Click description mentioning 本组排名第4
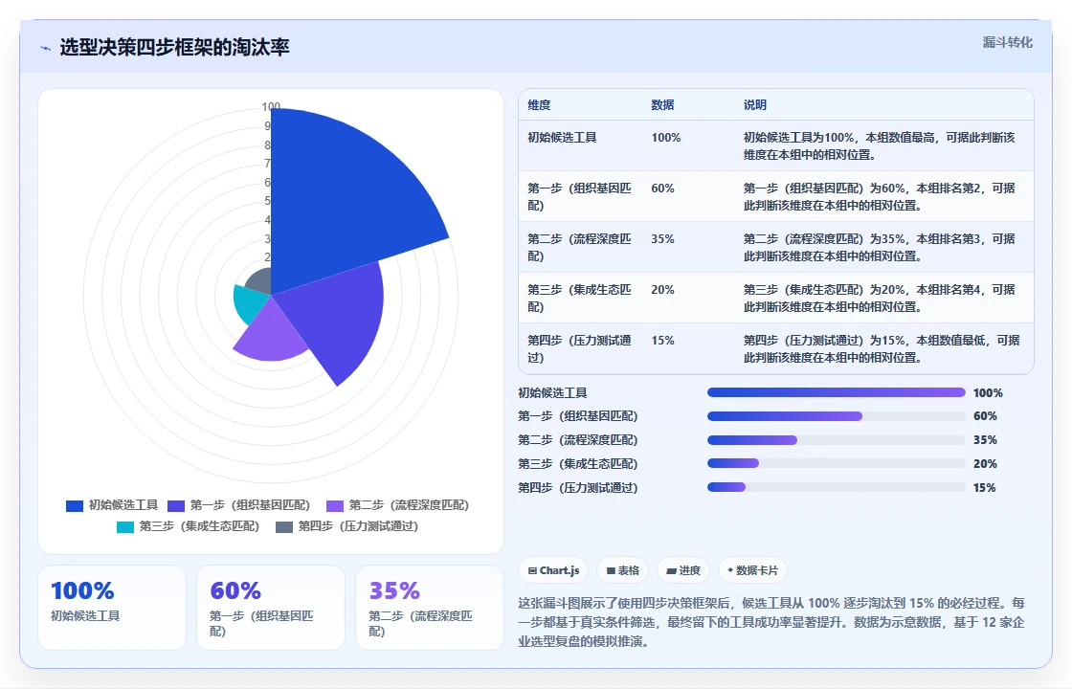The width and height of the screenshot is (1072, 689). (880, 298)
